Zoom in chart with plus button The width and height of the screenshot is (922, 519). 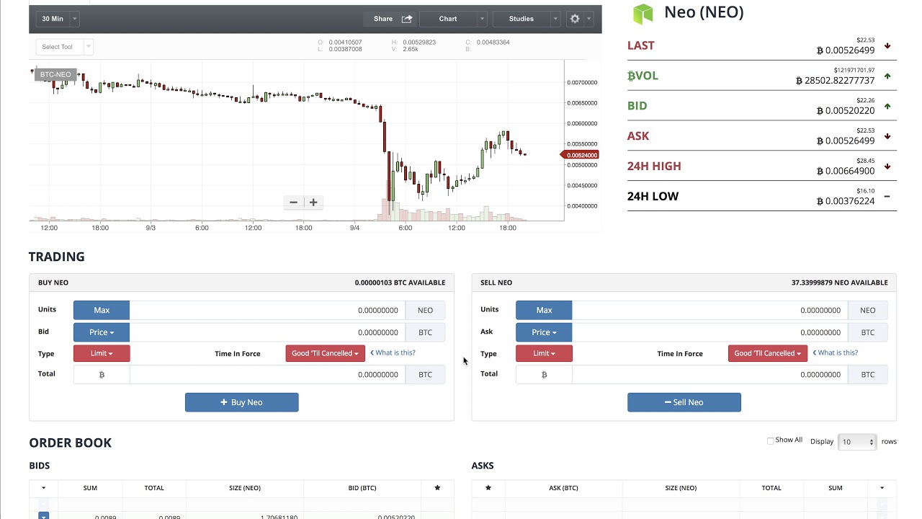[313, 203]
